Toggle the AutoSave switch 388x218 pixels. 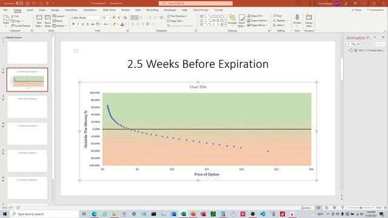19,4
